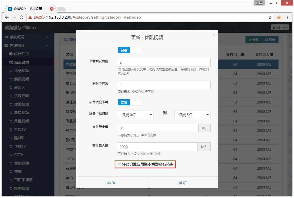Click the insecure HTTPS warning triangle icon
Image resolution: width=294 pixels, height=198 pixels.
(x=30, y=17)
